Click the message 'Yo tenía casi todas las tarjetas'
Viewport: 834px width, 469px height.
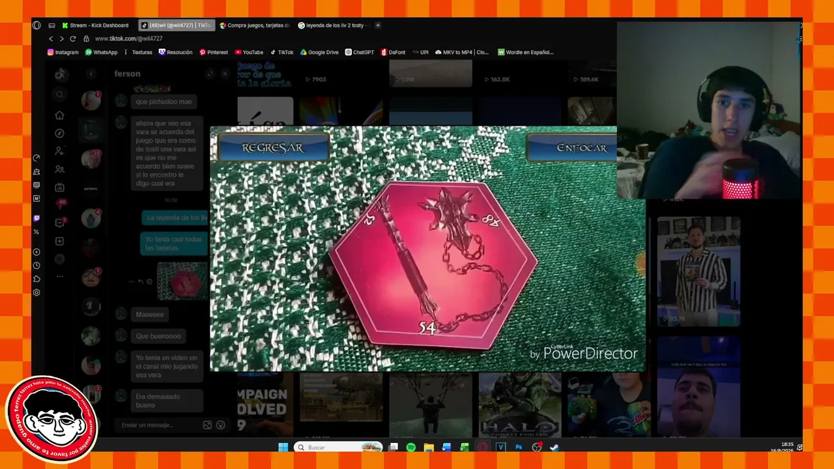[x=173, y=244]
